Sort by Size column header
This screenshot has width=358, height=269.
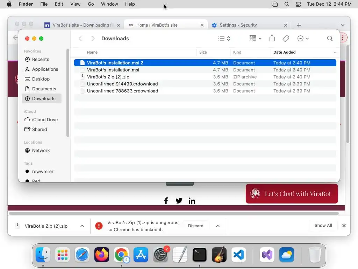[203, 52]
